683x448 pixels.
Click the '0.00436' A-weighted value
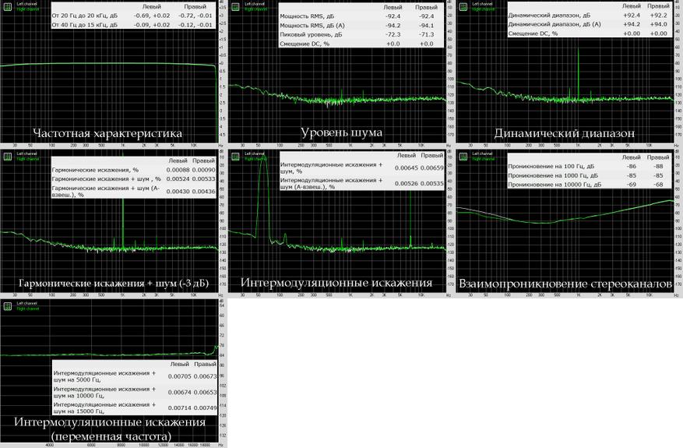pyautogui.click(x=204, y=192)
